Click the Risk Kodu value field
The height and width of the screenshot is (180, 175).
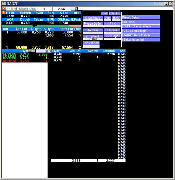coord(91,46)
